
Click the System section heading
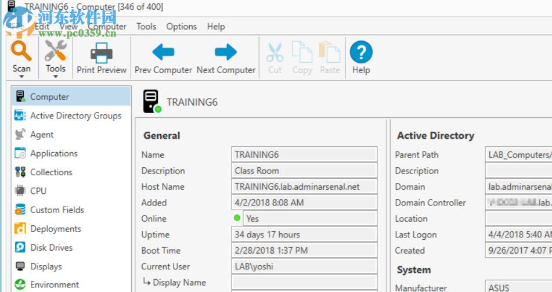click(414, 270)
